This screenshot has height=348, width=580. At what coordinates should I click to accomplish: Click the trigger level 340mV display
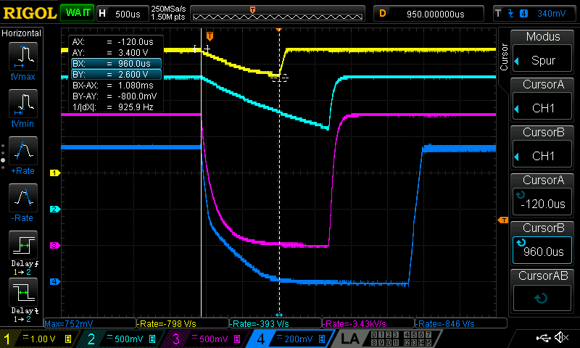click(551, 14)
